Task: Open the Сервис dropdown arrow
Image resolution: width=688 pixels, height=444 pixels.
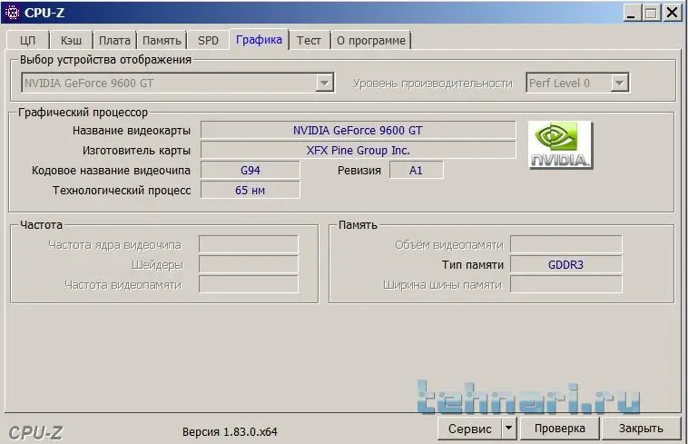Action: click(x=508, y=429)
